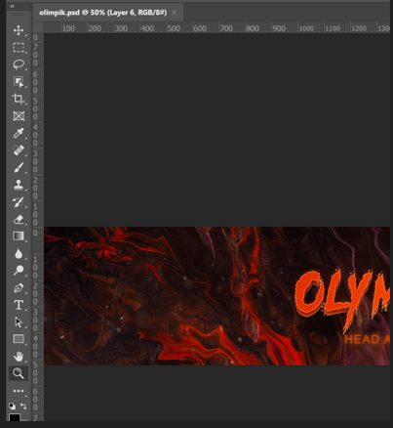Viewport: 393px width, 428px height.
Task: Select the Gradient tool
Action: pyautogui.click(x=19, y=236)
